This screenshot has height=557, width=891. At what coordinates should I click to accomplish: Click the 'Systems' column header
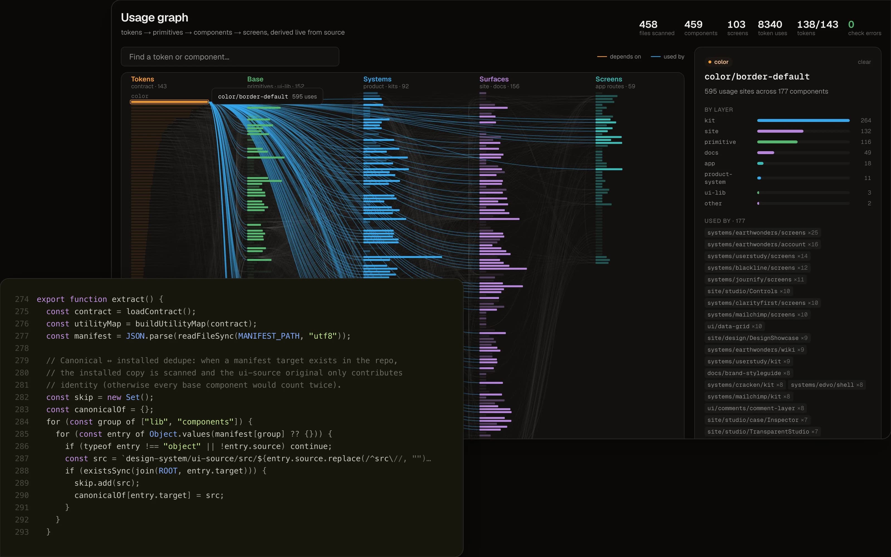[x=377, y=79]
